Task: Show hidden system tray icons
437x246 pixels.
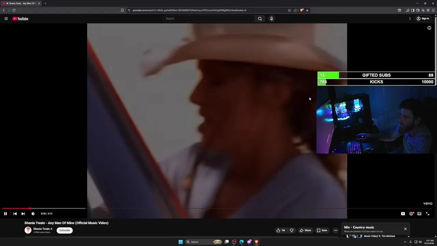Action: (x=405, y=242)
